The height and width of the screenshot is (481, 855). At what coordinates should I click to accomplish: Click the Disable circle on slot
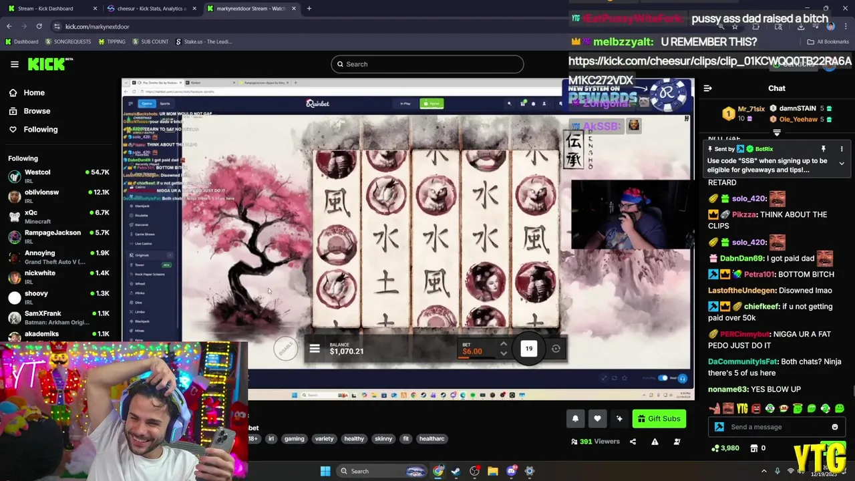286,348
